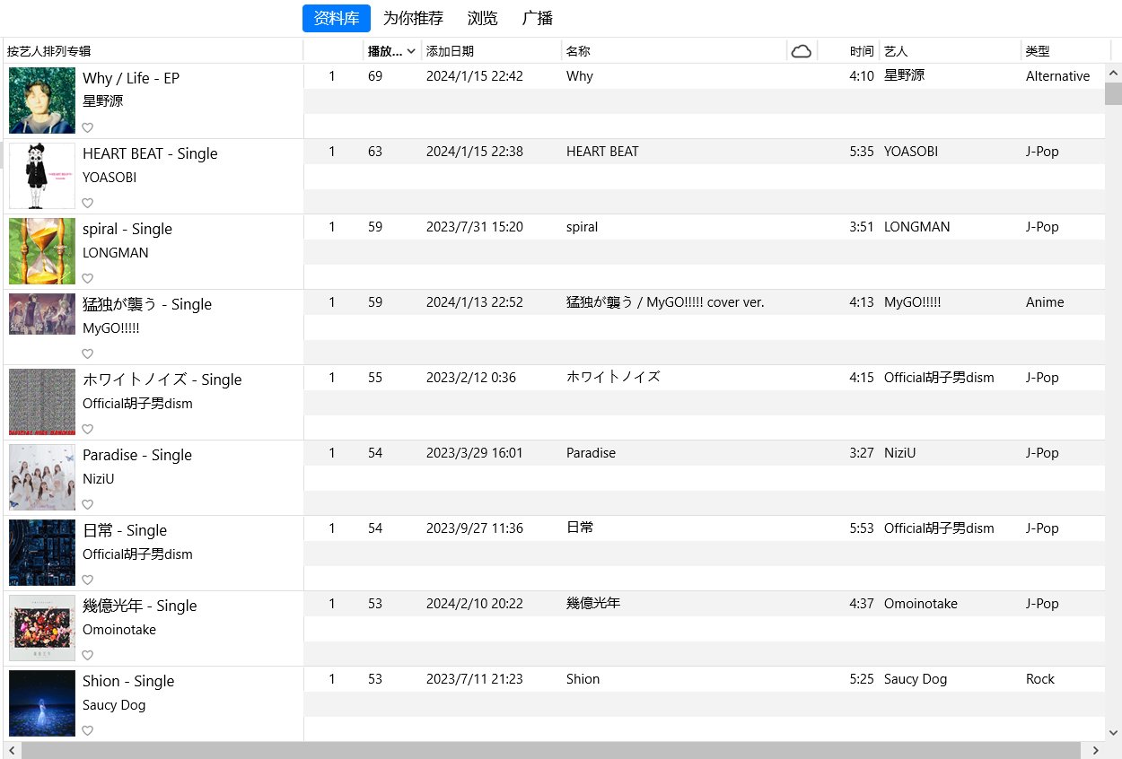1122x759 pixels.
Task: Click date 2024/1/15 22:42
Action: pos(475,76)
